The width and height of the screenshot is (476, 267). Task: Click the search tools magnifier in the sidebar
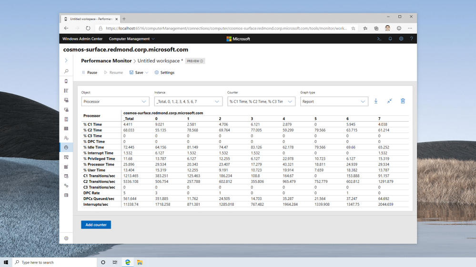pyautogui.click(x=66, y=71)
